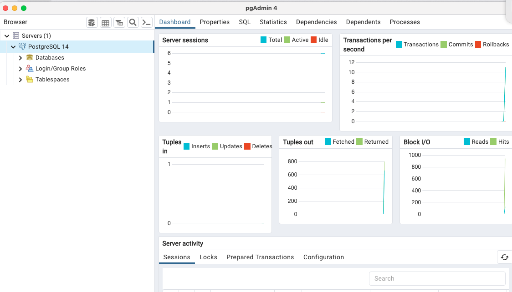Click the Databases cylinder icon
The width and height of the screenshot is (512, 292).
30,57
